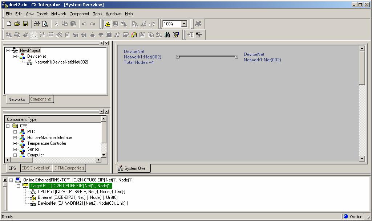The height and width of the screenshot is (221, 372).
Task: Select the Ethernet [CJ2B-EIP21] item
Action: coord(78,197)
